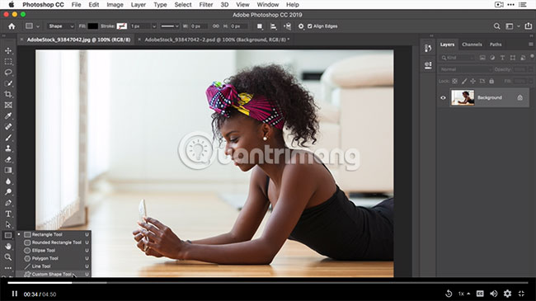The width and height of the screenshot is (536, 301).
Task: Select the Quick Selection tool
Action: tap(8, 83)
